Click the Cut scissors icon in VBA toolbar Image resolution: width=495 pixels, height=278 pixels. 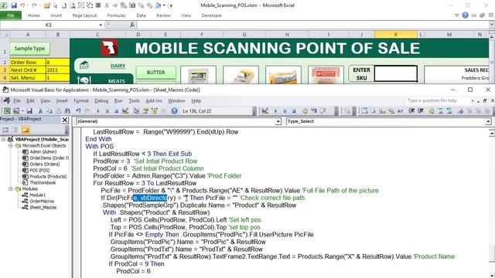click(40, 110)
